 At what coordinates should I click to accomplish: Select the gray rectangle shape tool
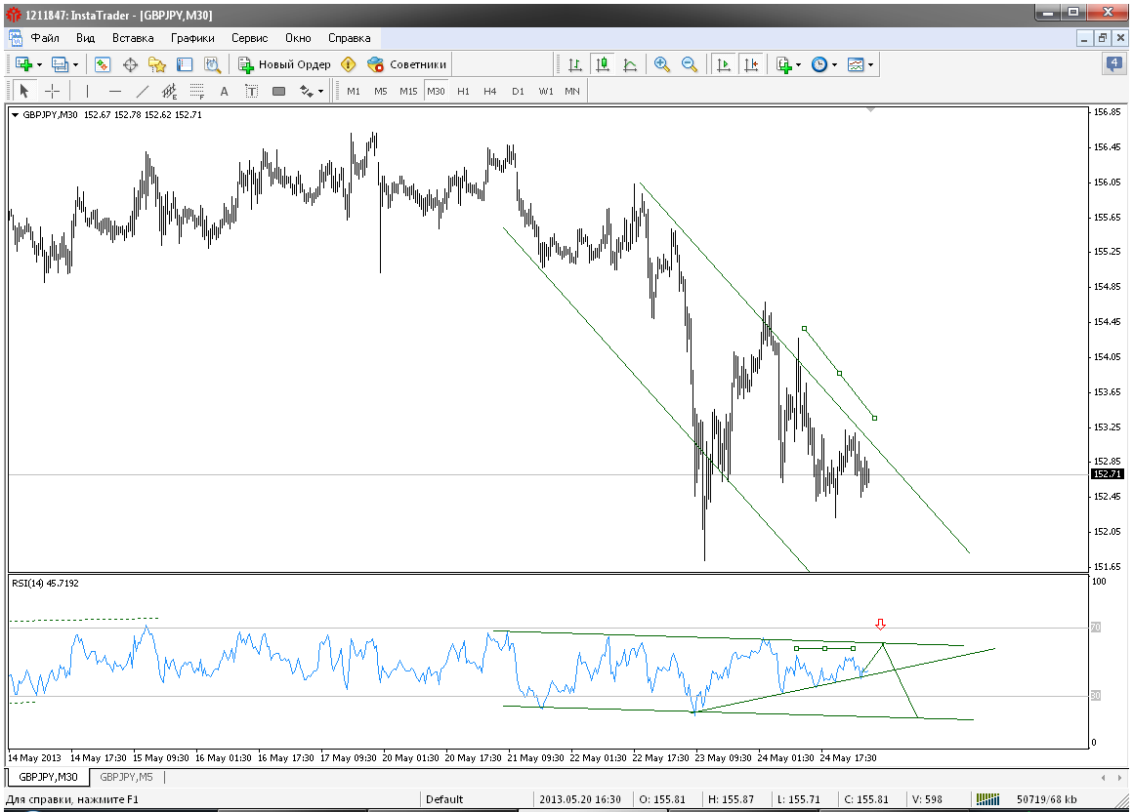279,91
